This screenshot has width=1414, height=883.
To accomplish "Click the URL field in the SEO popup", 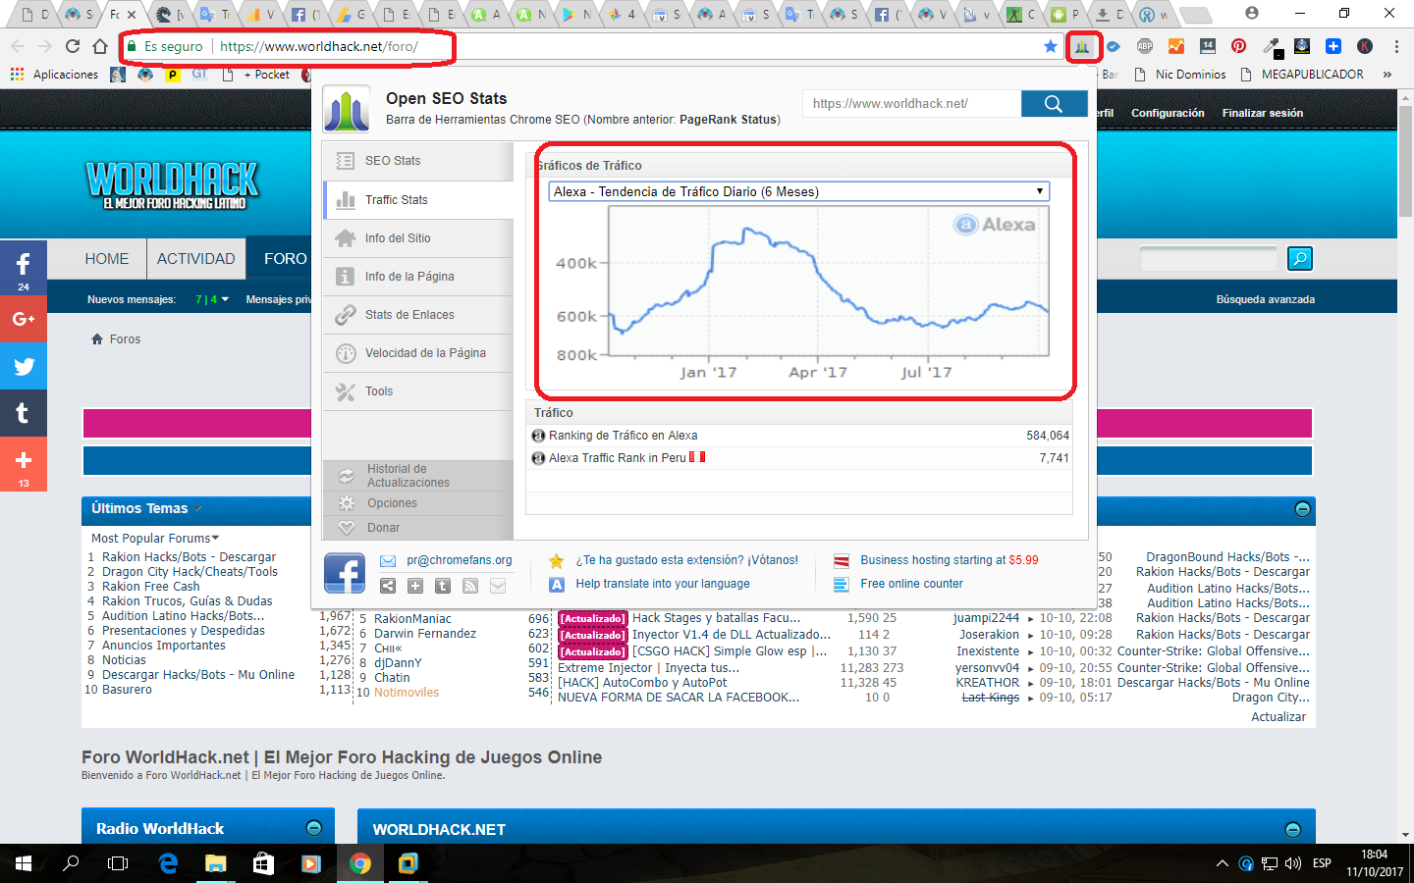I will (911, 104).
